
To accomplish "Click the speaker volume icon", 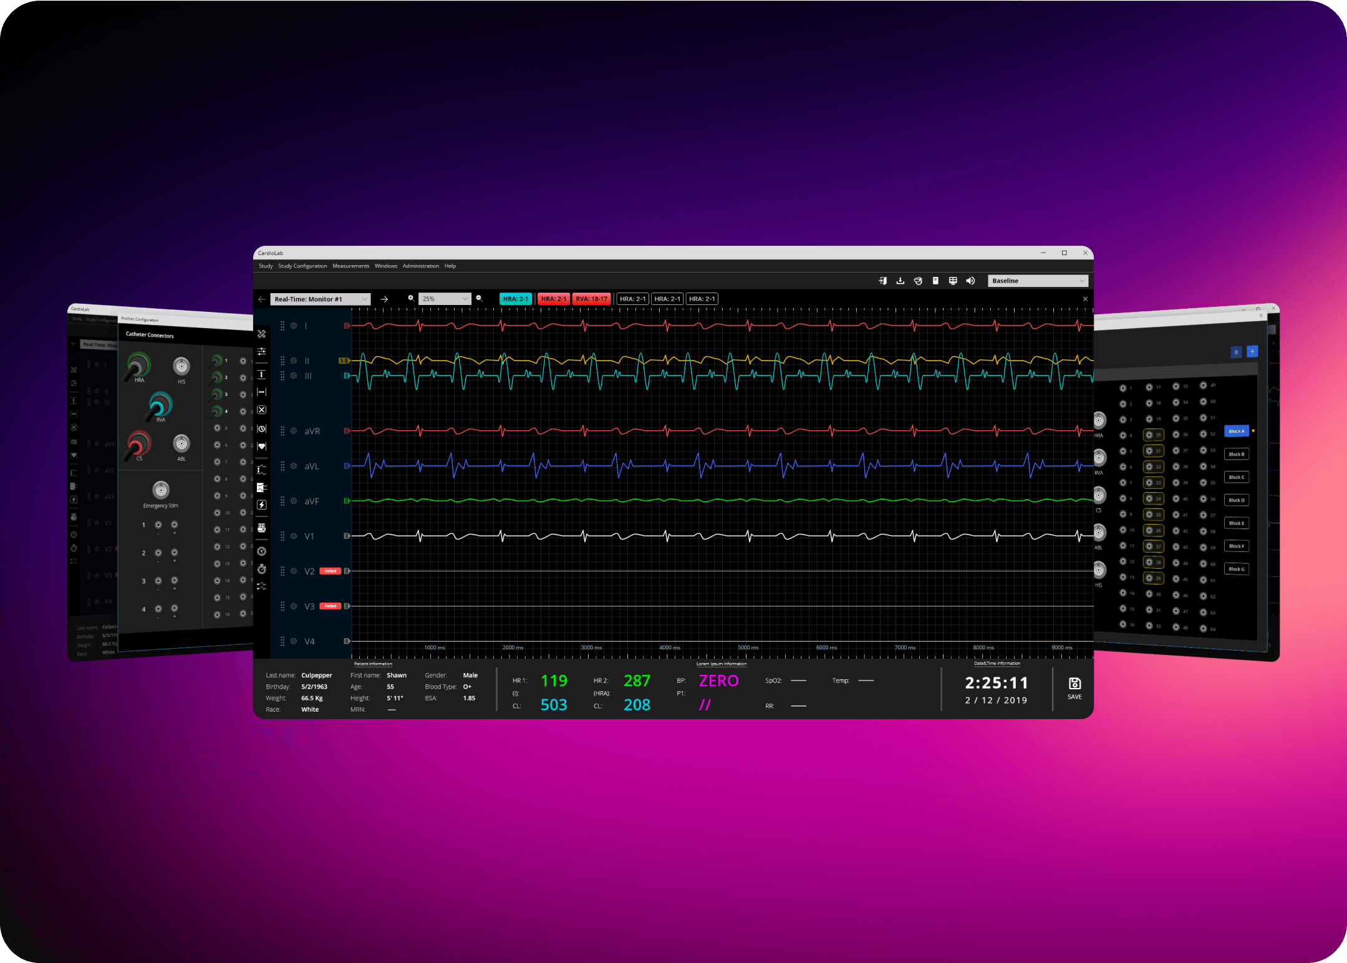I will point(970,281).
